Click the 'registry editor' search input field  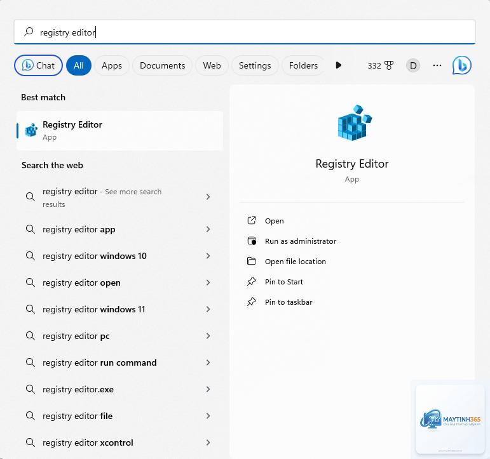245,32
